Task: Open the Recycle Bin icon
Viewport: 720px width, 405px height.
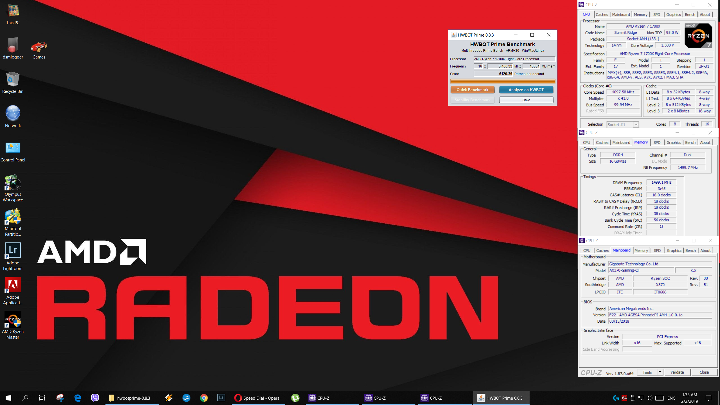Action: [13, 83]
